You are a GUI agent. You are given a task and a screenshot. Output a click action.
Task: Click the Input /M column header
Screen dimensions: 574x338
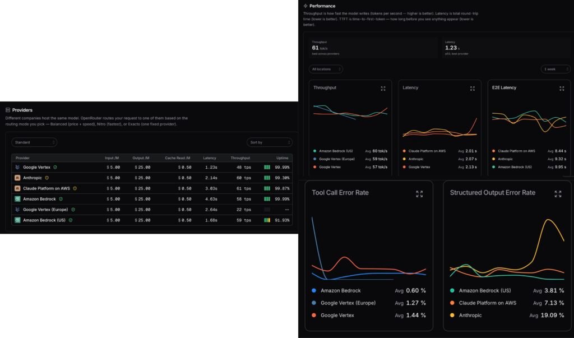(x=112, y=158)
